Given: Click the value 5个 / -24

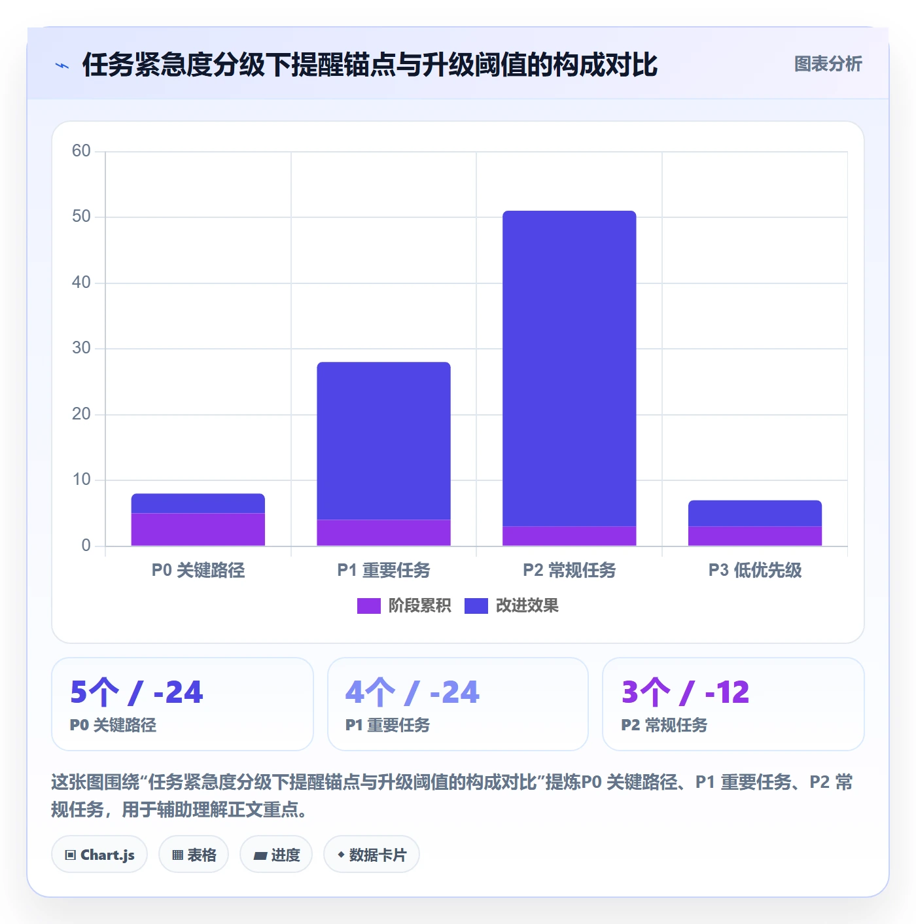Looking at the screenshot, I should pos(137,692).
